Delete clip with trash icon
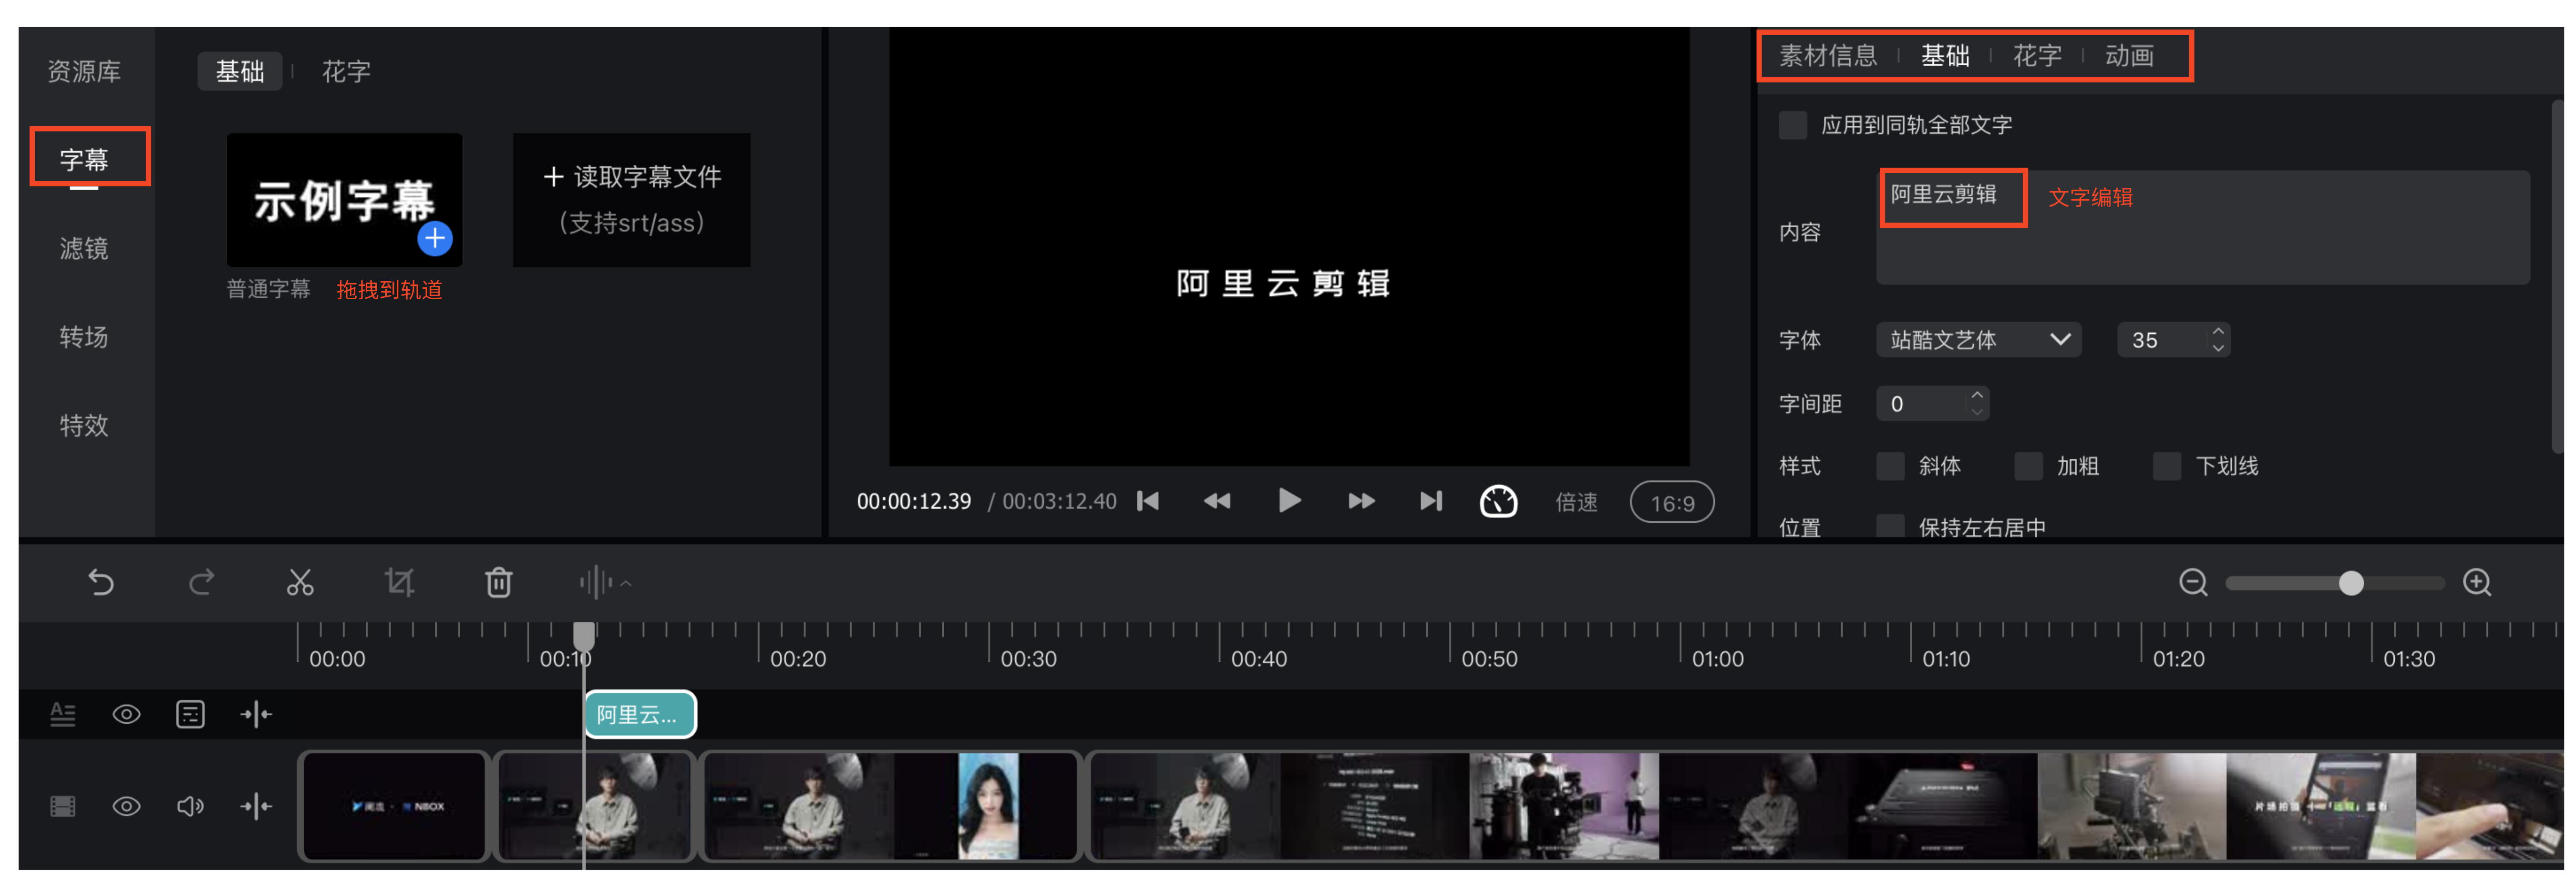 coord(499,581)
